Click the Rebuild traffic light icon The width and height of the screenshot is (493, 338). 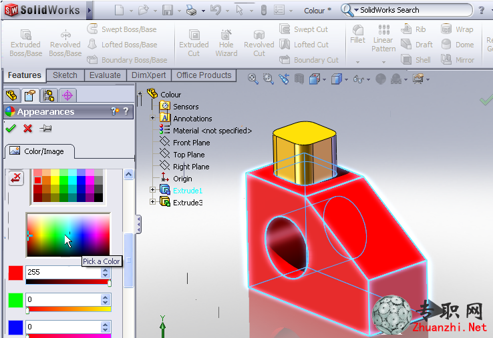[x=264, y=11]
